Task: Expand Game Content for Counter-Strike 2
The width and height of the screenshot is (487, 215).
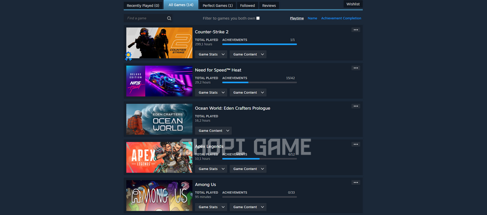Action: pyautogui.click(x=248, y=54)
